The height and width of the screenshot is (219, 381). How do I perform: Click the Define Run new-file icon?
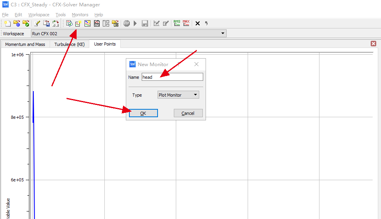click(x=7, y=23)
